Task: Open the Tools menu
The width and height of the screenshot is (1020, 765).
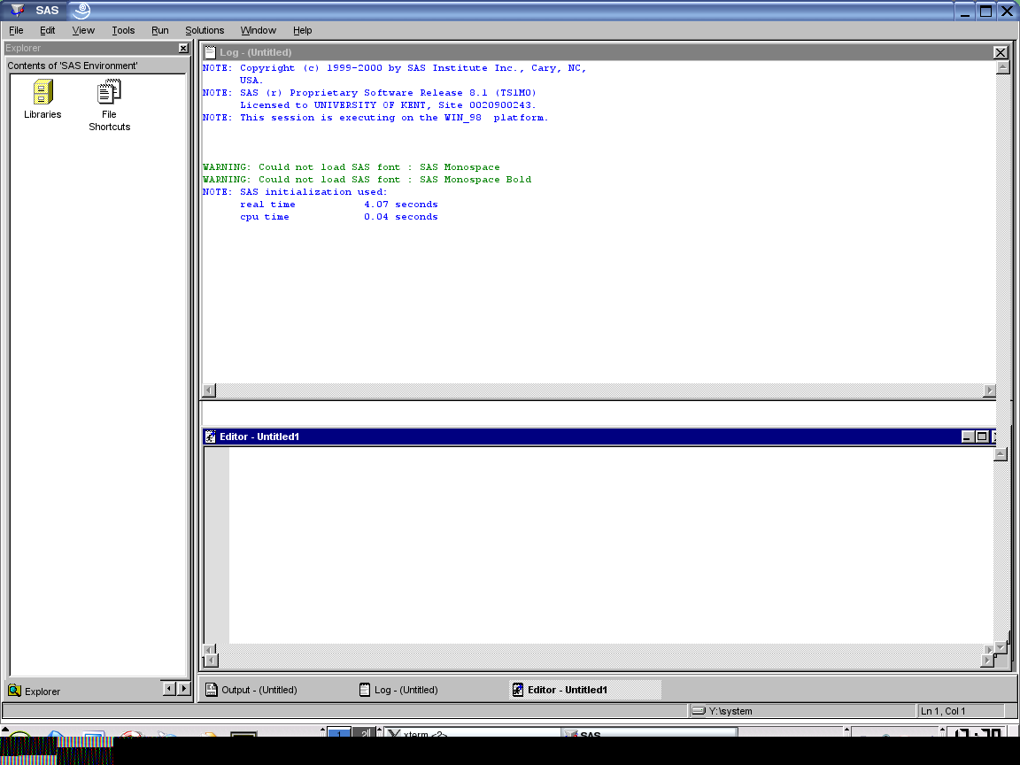Action: coord(122,29)
